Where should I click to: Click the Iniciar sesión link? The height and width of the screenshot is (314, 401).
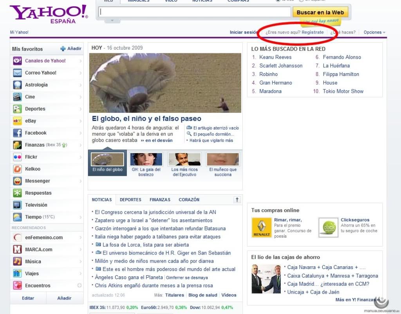(x=244, y=32)
